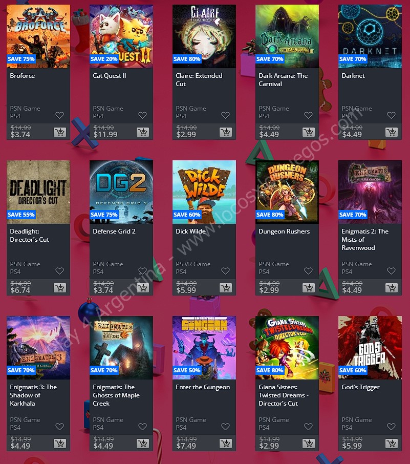Viewport: 410px width, 464px height.
Task: Add Cat Quest II to cart
Action: click(143, 132)
